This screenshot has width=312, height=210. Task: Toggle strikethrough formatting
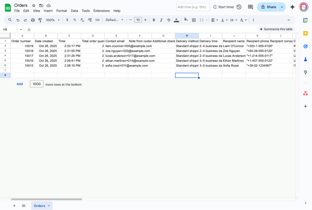click(x=169, y=20)
